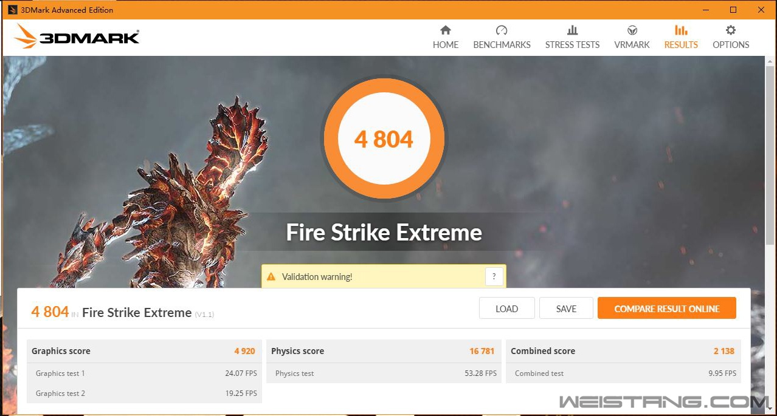Click the LOAD button
The image size is (777, 416).
506,309
